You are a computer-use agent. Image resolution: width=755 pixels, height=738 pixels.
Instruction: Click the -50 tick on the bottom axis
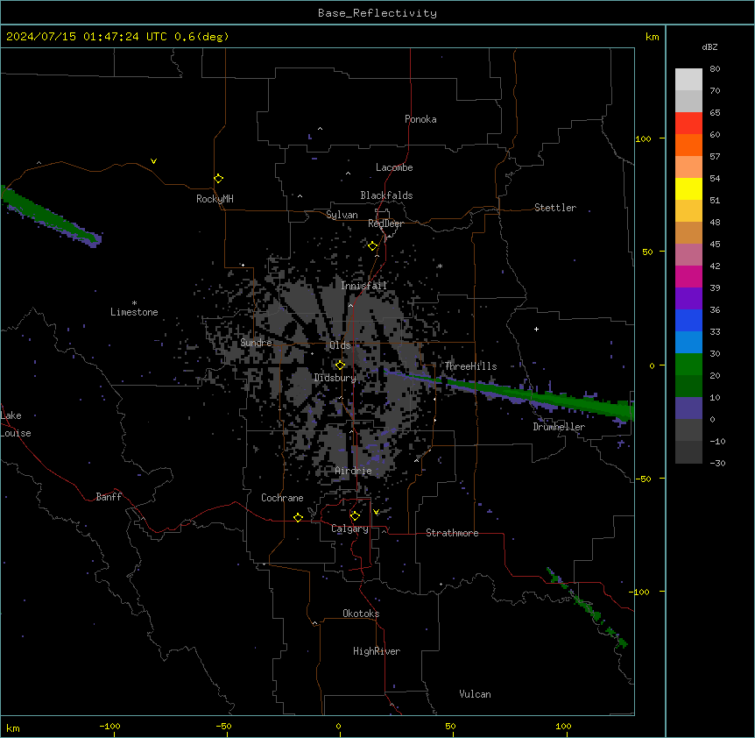coord(224,726)
